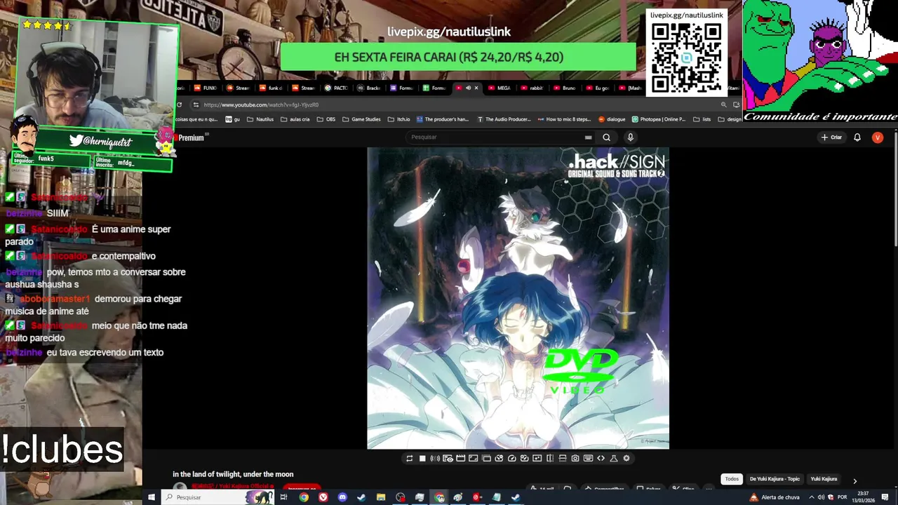
Task: Close the active YouTube tab
Action: pyautogui.click(x=476, y=88)
